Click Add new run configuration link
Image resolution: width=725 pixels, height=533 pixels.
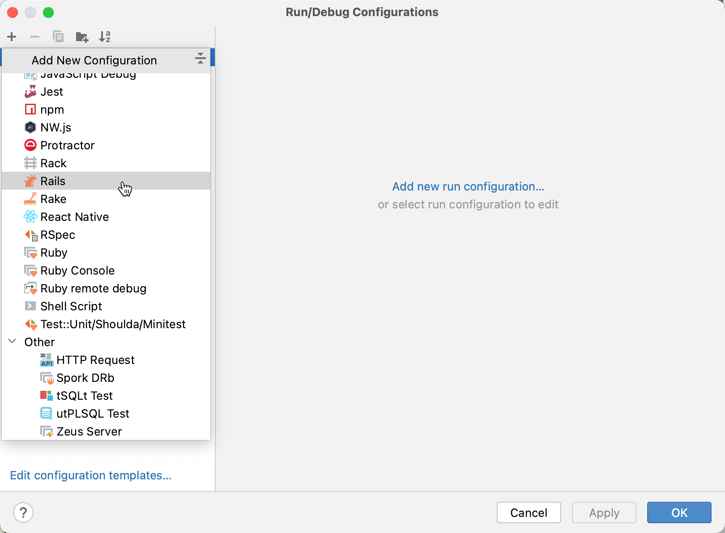468,186
